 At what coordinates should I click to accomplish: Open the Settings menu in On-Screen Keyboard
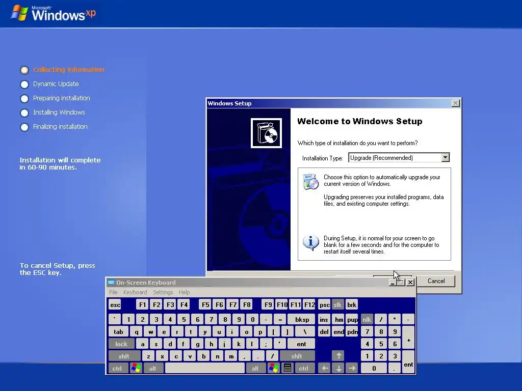(x=163, y=292)
